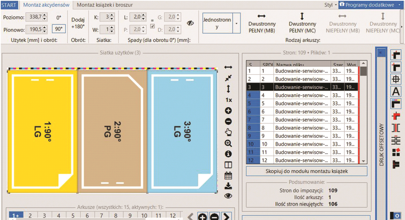Open the info circle icon
The height and width of the screenshot is (220, 405).
(229, 154)
